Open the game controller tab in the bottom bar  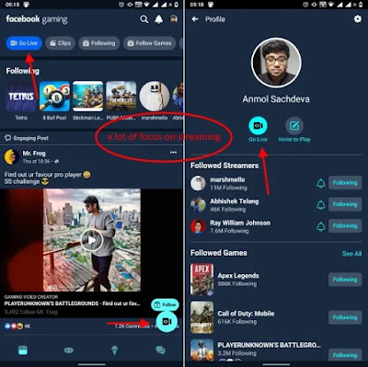click(69, 350)
